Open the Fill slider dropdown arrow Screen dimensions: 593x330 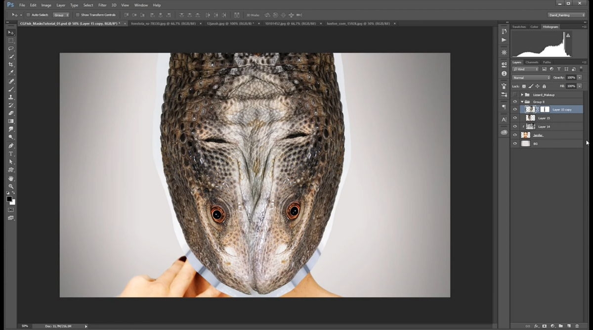point(579,86)
